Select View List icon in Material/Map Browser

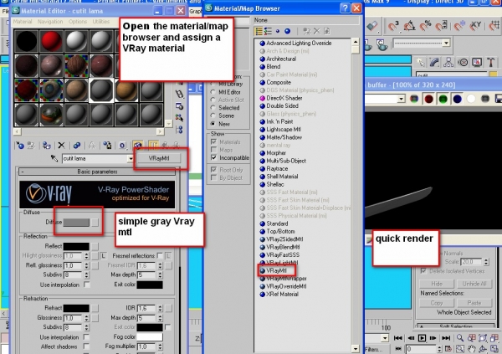pyautogui.click(x=259, y=31)
